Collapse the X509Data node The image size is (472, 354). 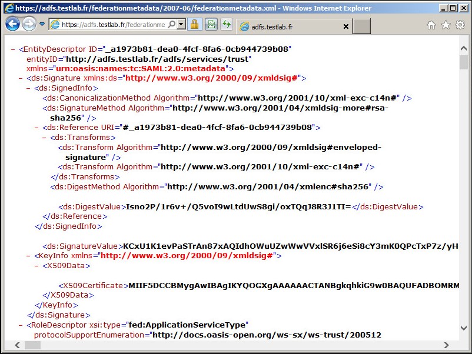coord(36,266)
